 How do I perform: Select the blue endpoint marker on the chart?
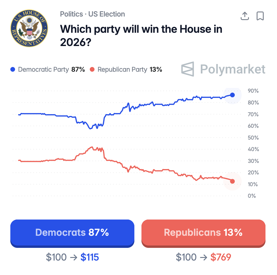(x=232, y=95)
